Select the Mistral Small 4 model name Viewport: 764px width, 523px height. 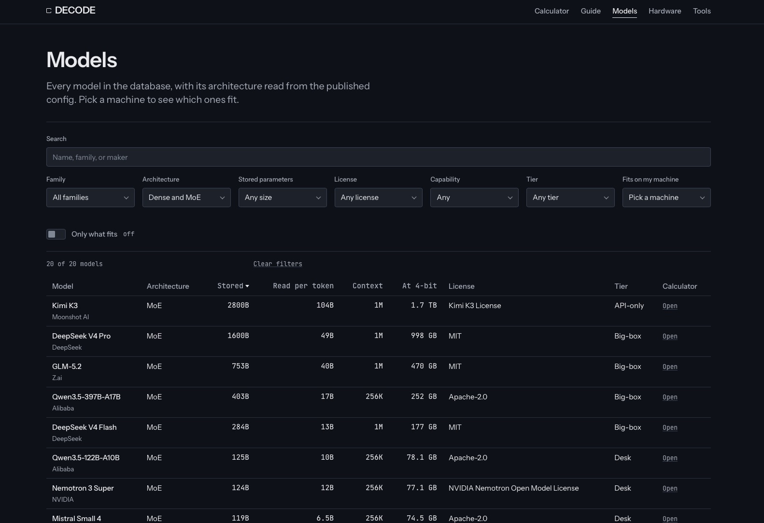tap(77, 518)
